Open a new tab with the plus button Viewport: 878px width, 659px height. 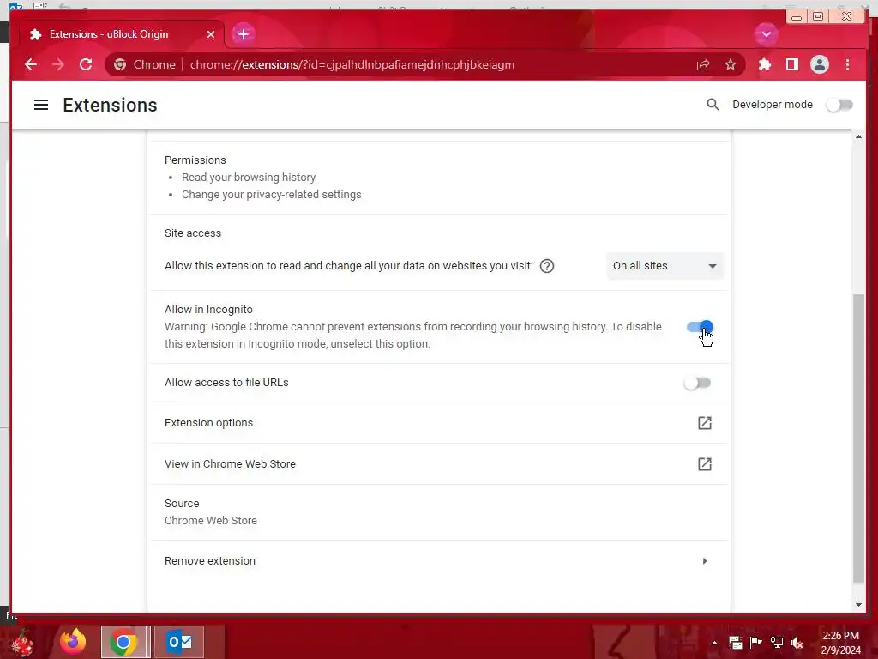pyautogui.click(x=243, y=34)
